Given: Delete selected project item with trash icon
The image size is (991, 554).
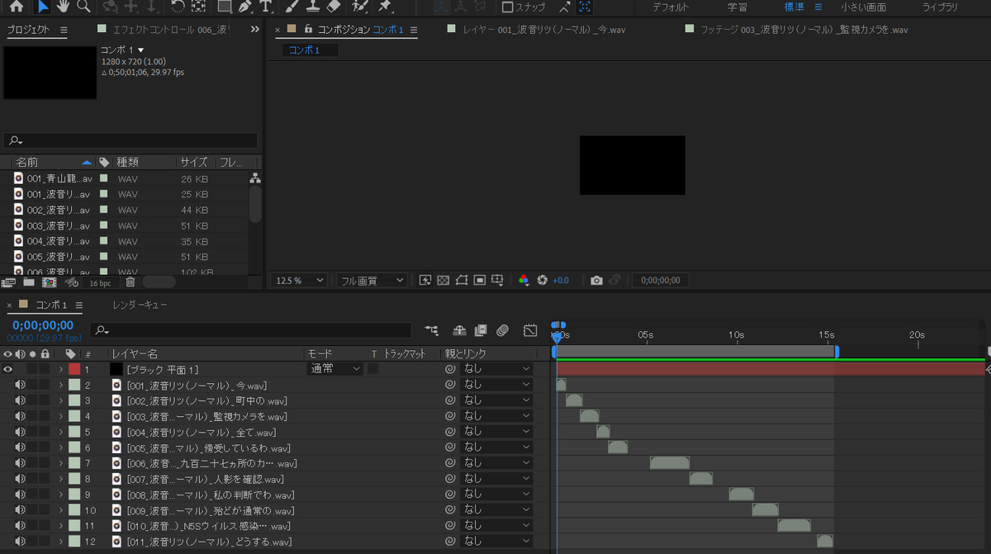Looking at the screenshot, I should pos(130,282).
